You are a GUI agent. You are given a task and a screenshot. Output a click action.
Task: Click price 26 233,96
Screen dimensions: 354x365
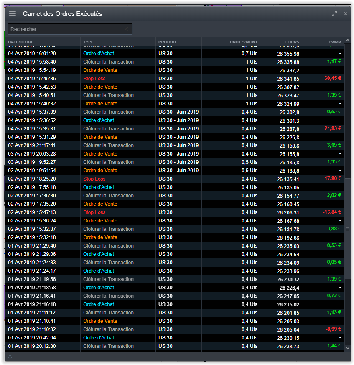(x=288, y=271)
